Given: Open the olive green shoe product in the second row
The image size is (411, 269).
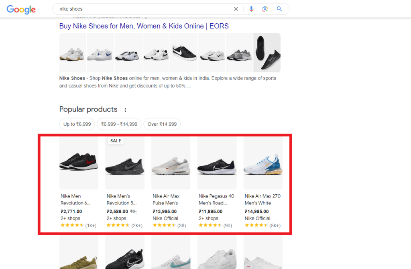Looking at the screenshot, I should [x=79, y=252].
